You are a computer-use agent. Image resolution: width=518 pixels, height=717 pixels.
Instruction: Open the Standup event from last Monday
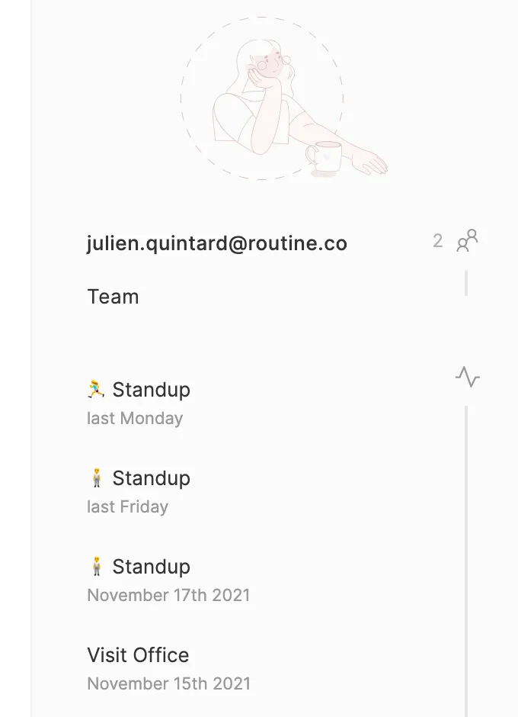click(152, 390)
